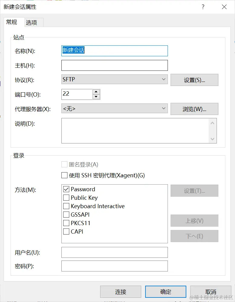This screenshot has height=302, width=235.
Task: Click the help question mark icon
Action: click(203, 7)
